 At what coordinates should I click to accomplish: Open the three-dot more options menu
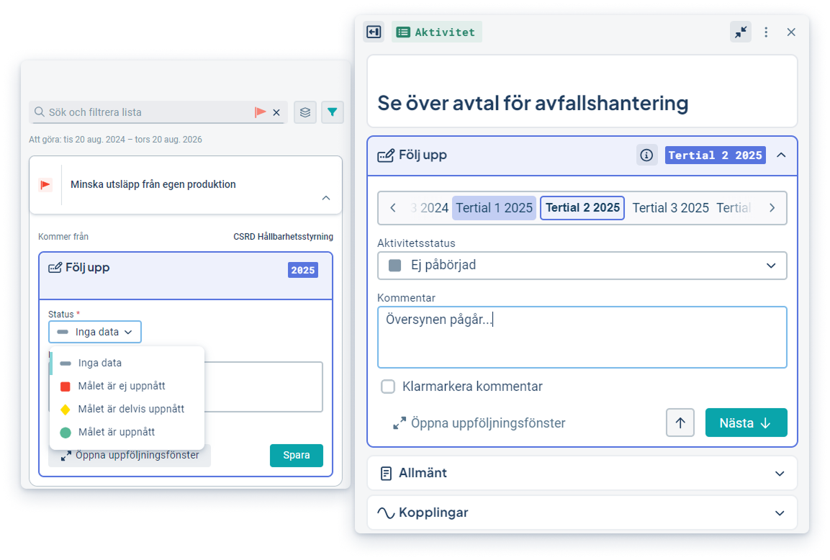[x=766, y=32]
